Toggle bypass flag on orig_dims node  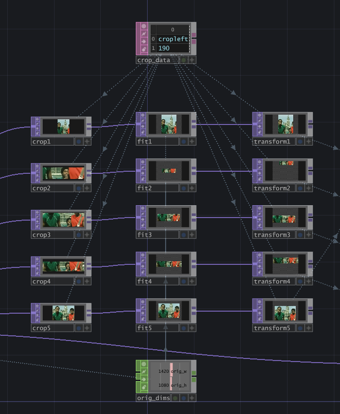(x=144, y=371)
